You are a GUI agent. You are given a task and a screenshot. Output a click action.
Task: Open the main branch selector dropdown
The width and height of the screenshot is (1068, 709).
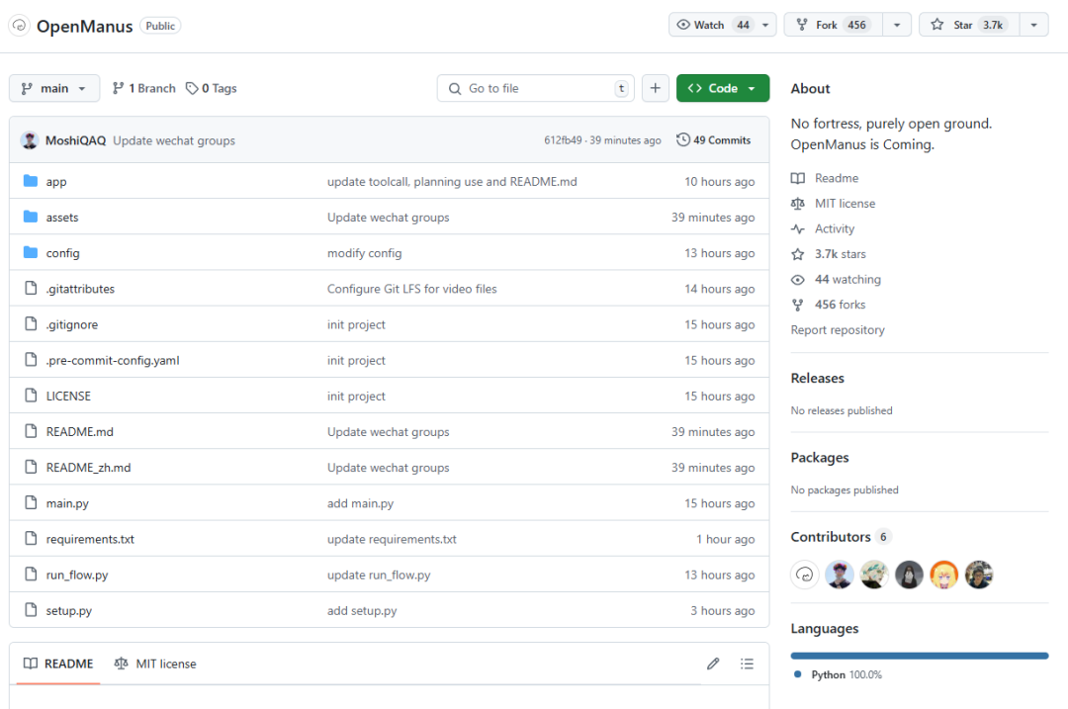54,89
